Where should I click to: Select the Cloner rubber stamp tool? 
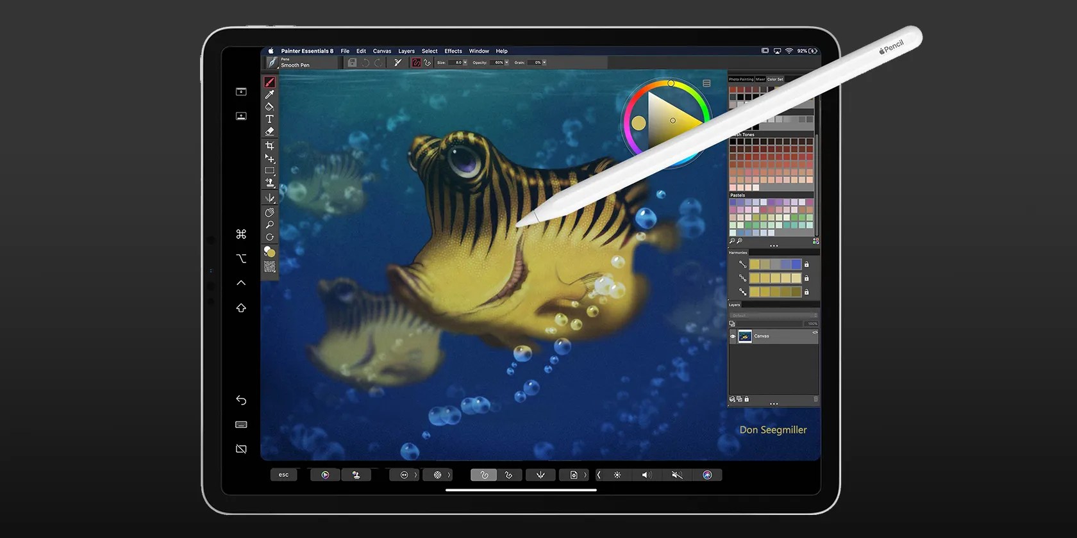pos(270,183)
